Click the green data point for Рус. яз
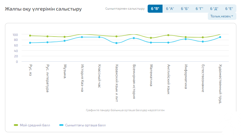Image resolution: width=241 pixels, height=135 pixels. (30, 36)
